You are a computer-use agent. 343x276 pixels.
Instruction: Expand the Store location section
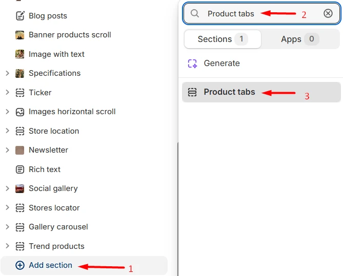point(7,131)
